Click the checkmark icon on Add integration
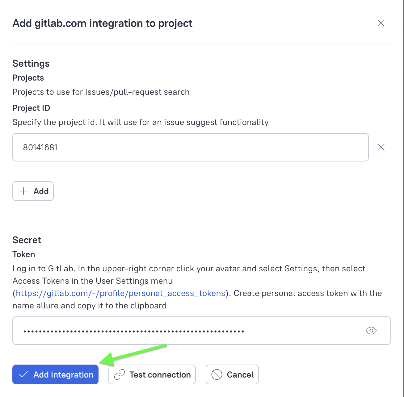Image resolution: width=404 pixels, height=397 pixels. 23,374
